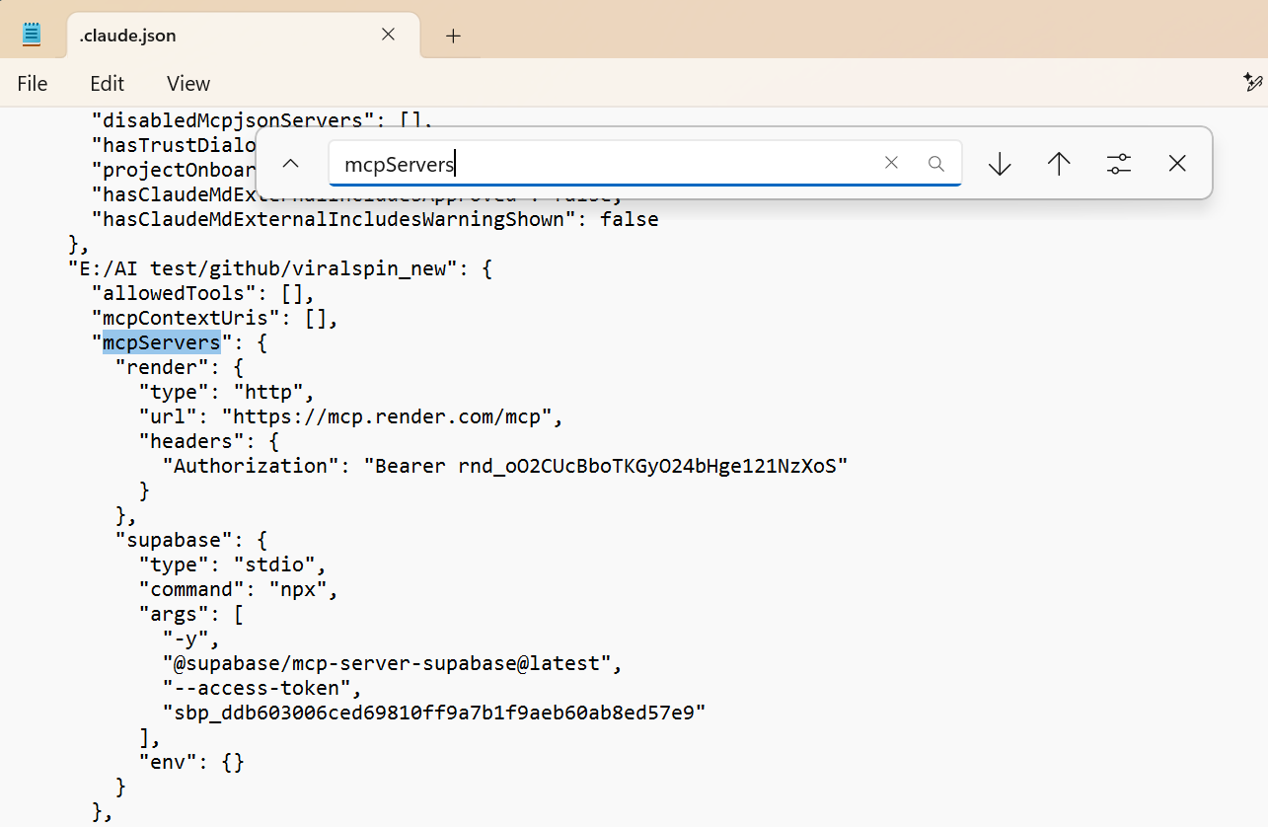Find next match with down arrow
The width and height of the screenshot is (1268, 827).
point(1000,164)
